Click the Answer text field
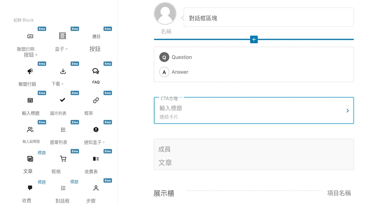The image size is (376, 211). point(180,72)
